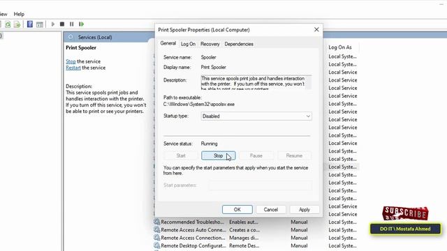Click the Export List toolbar icon
447x251 pixels.
(x=17, y=24)
